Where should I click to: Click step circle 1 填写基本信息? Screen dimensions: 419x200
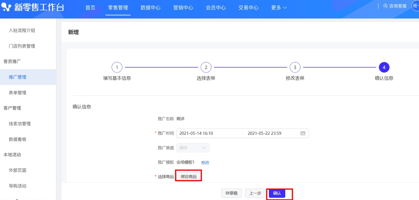[117, 67]
